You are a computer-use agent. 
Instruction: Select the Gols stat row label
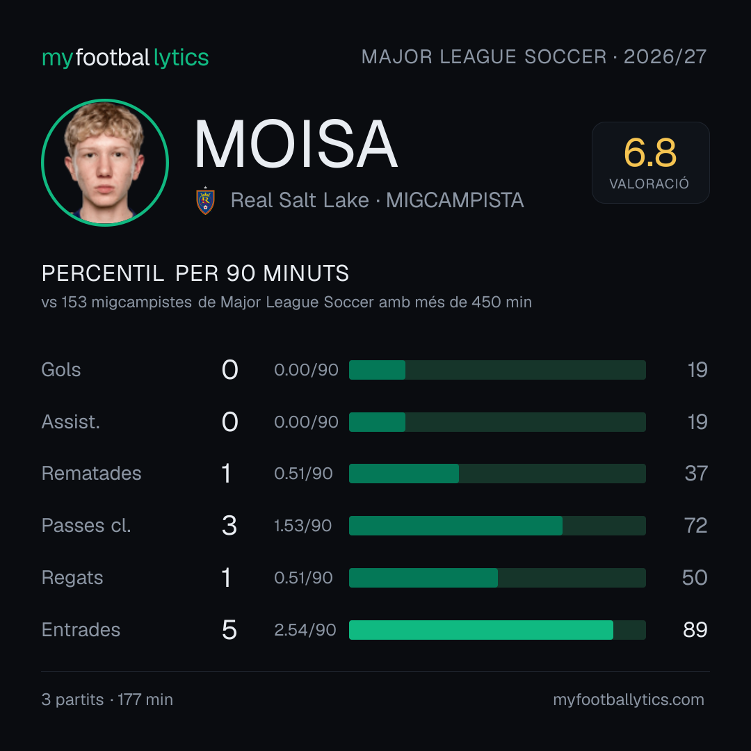pyautogui.click(x=60, y=370)
